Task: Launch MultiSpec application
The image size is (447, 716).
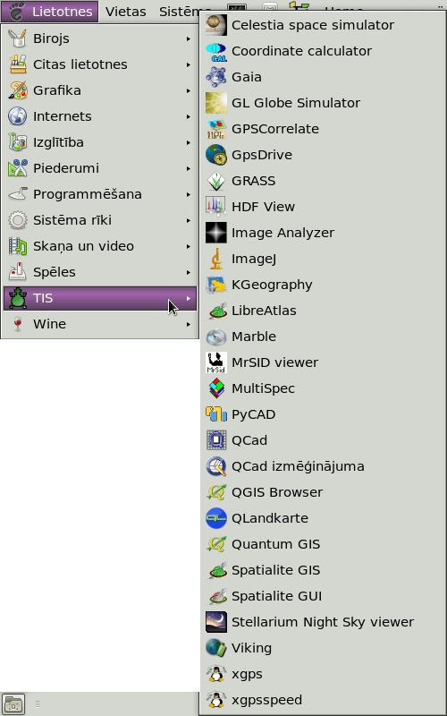Action: click(x=323, y=388)
